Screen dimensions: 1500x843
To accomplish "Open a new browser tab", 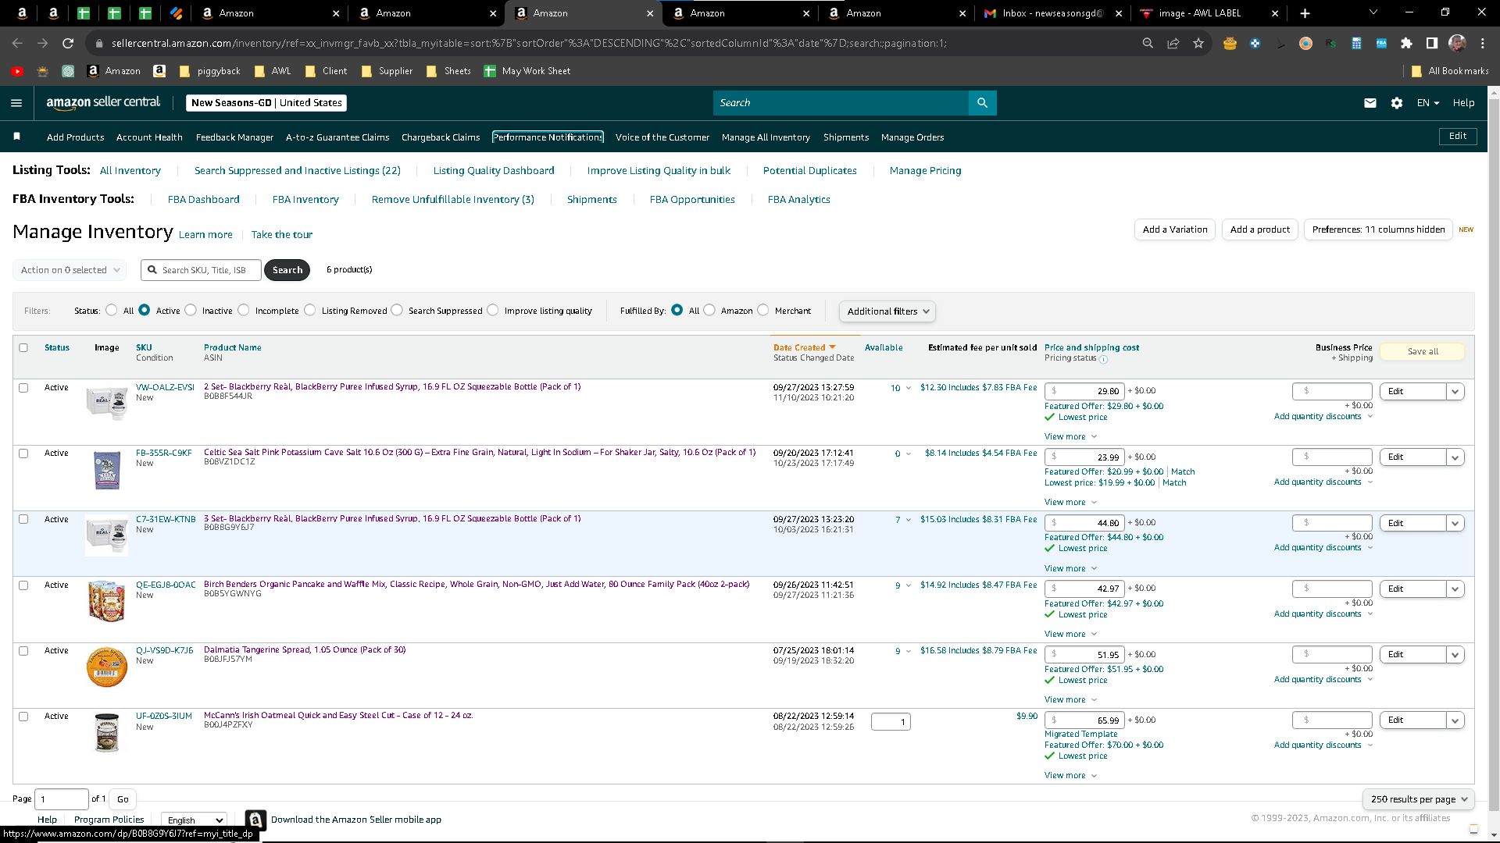I will 1305,13.
